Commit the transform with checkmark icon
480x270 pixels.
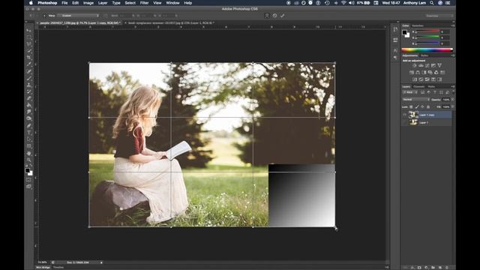[x=282, y=16]
